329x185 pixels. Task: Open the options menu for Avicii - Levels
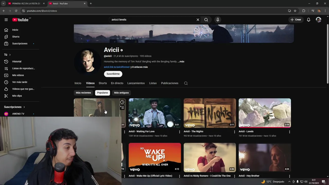289,132
